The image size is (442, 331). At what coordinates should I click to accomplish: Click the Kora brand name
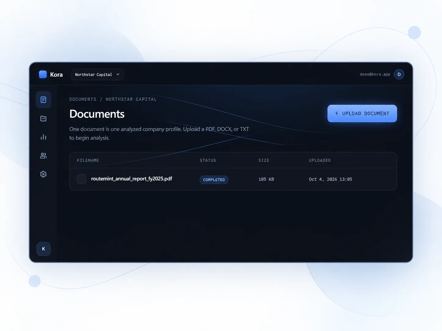point(56,75)
